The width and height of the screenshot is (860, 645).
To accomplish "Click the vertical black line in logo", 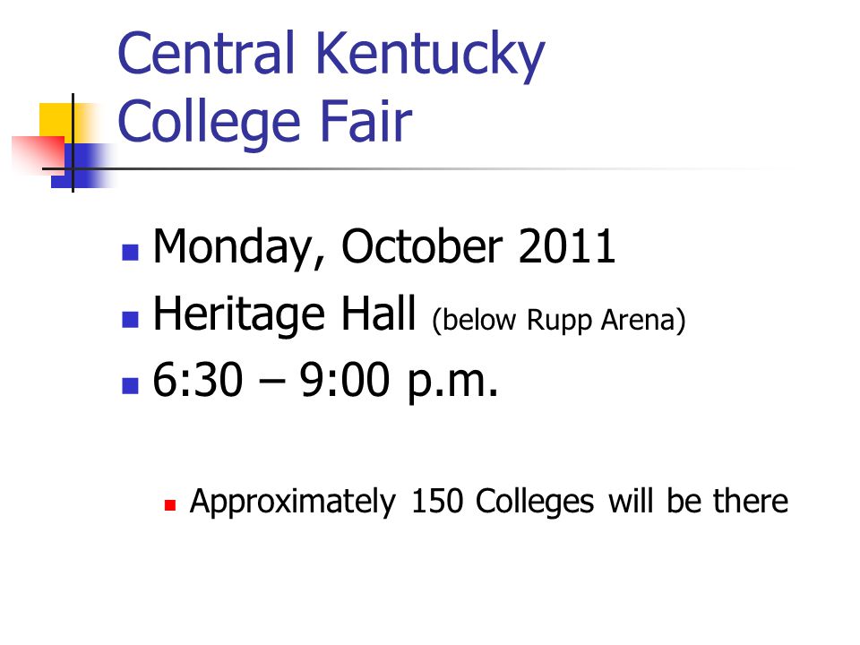I will [73, 142].
